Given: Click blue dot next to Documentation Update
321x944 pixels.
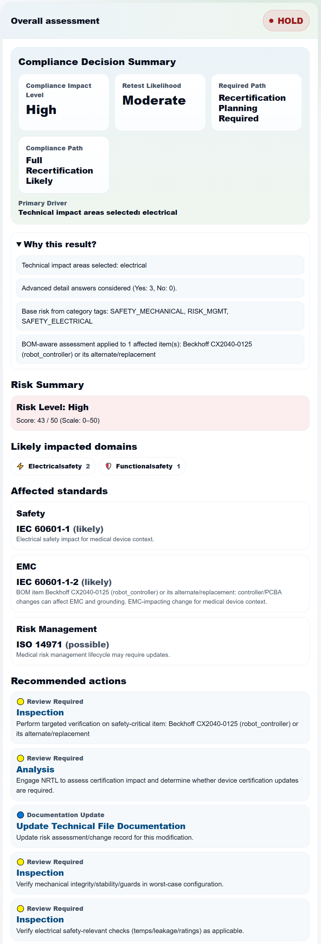Looking at the screenshot, I should coord(20,814).
